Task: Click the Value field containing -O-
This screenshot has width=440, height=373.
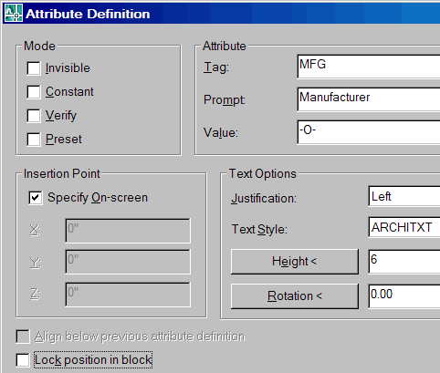Action: point(369,132)
